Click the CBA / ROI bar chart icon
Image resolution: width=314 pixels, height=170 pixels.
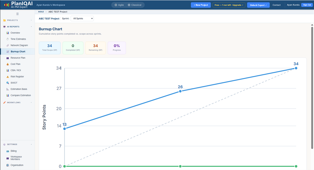click(8, 70)
